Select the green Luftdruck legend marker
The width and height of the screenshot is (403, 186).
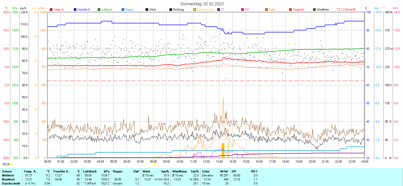(99, 10)
